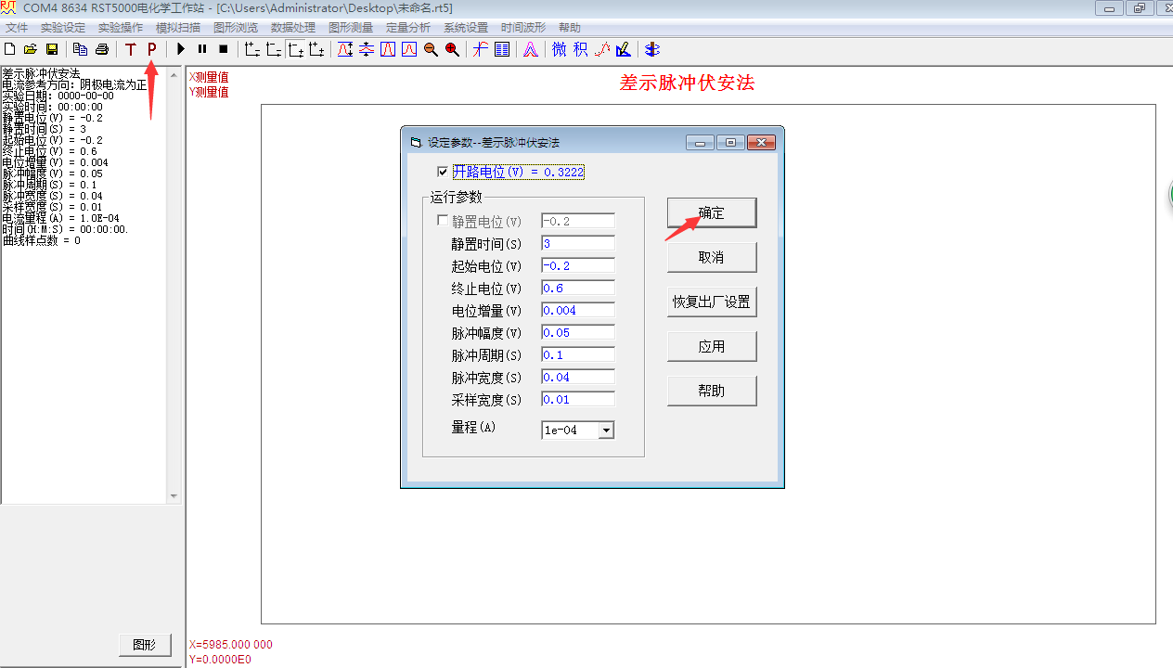
Task: Open the 实验设定 menu
Action: click(63, 28)
